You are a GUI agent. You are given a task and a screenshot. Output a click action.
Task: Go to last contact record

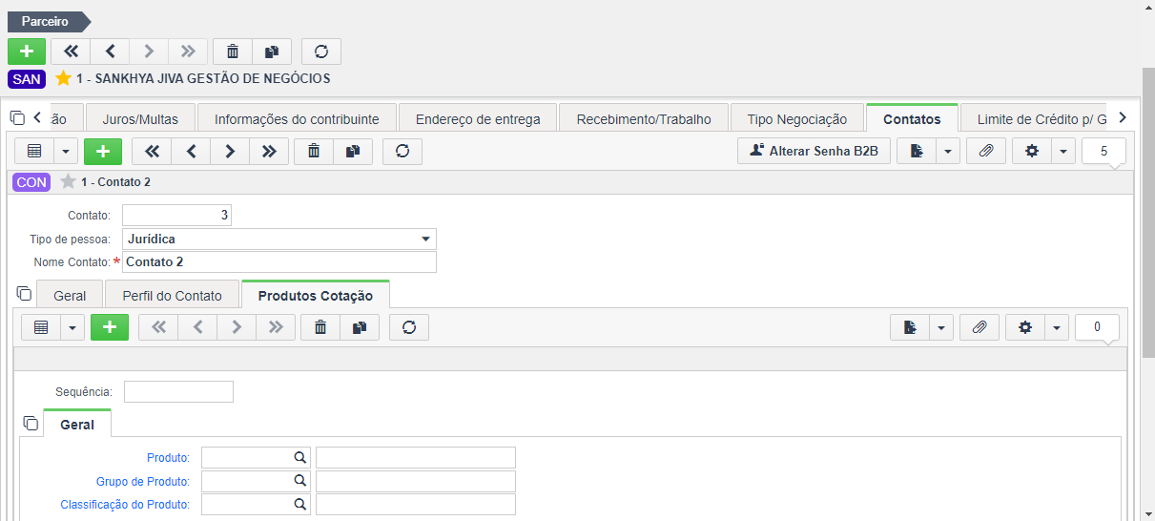click(268, 151)
